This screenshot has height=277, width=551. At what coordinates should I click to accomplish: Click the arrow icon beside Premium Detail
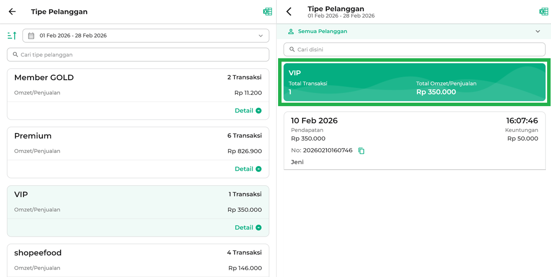(x=259, y=169)
